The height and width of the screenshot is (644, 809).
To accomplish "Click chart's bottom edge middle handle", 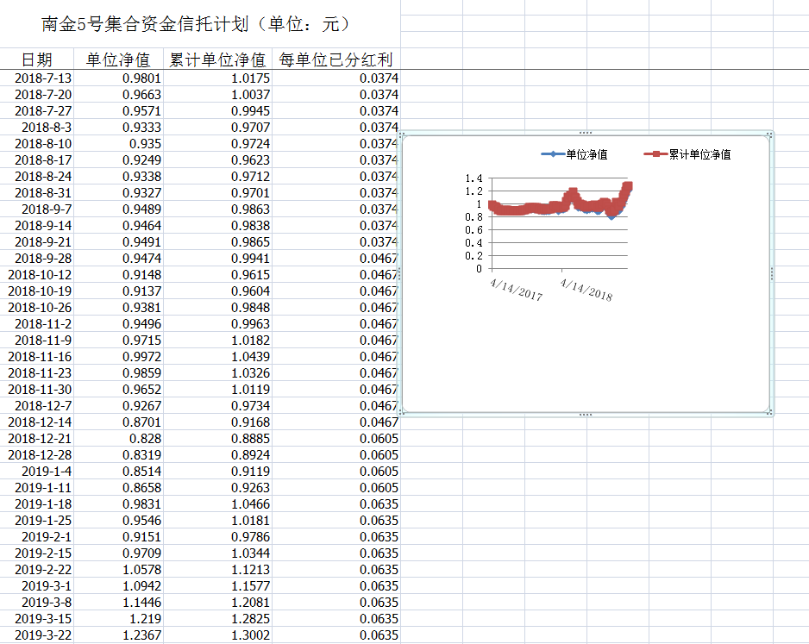I will pyautogui.click(x=586, y=415).
